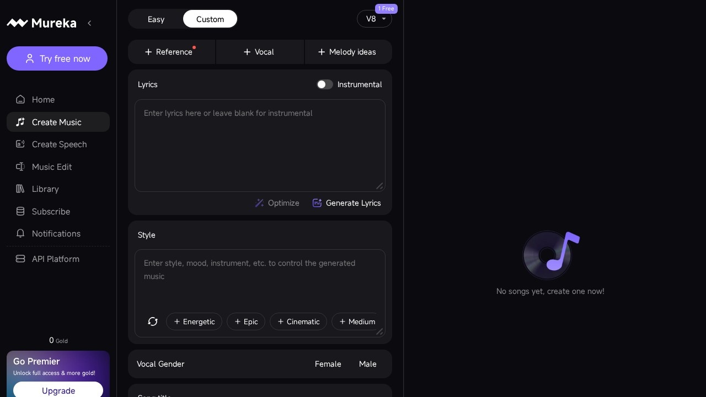Click into the lyrics text area
706x397 pixels.
point(259,146)
